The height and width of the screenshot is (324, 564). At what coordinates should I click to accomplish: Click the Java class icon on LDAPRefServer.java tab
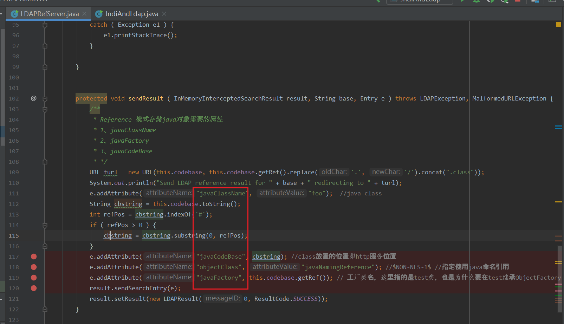pyautogui.click(x=14, y=14)
